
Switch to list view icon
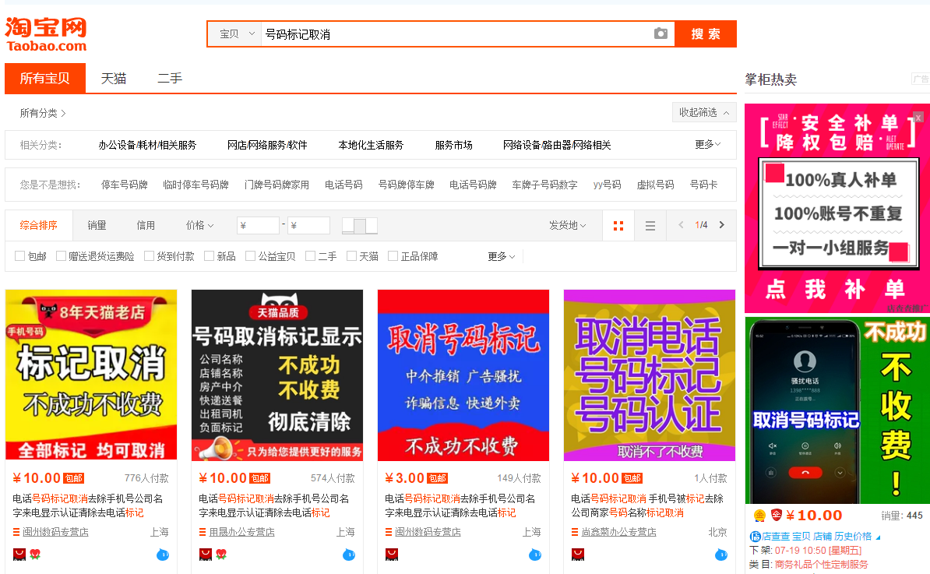point(650,225)
